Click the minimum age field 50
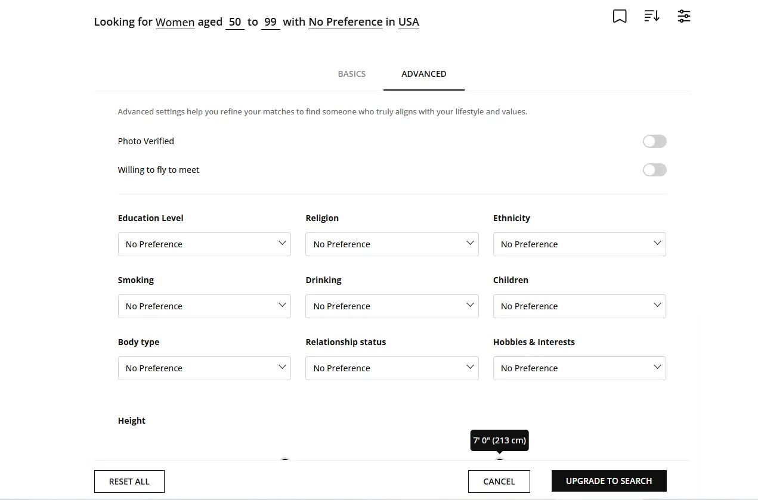 click(235, 22)
